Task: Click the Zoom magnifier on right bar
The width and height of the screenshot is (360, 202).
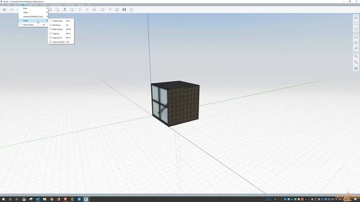Action: pos(356,56)
